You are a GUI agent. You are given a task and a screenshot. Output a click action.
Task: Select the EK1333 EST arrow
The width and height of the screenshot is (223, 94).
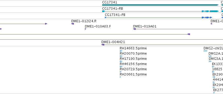tap(213, 67)
